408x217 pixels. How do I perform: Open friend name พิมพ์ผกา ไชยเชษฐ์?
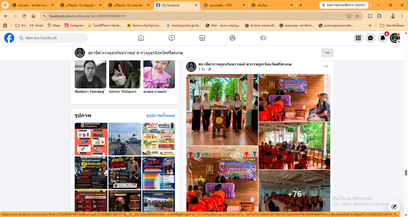[89, 92]
